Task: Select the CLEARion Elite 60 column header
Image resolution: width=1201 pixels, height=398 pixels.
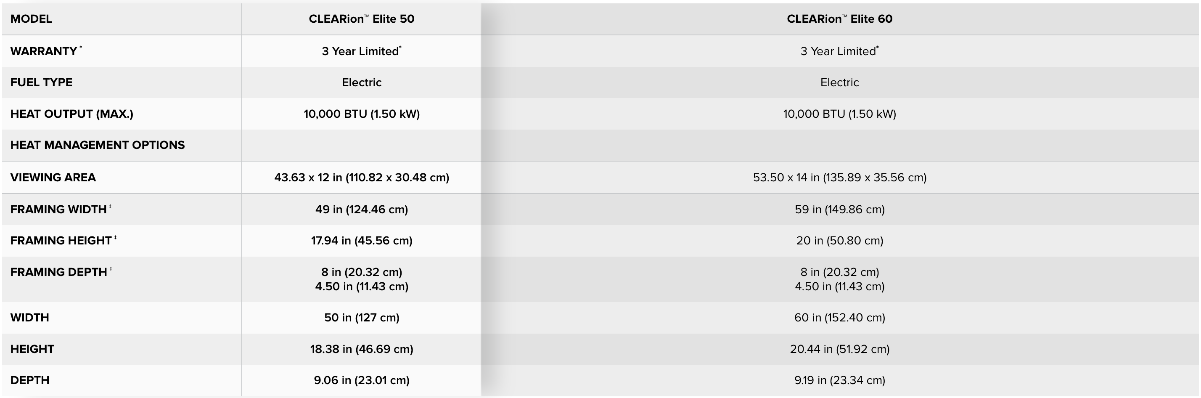Action: (839, 19)
